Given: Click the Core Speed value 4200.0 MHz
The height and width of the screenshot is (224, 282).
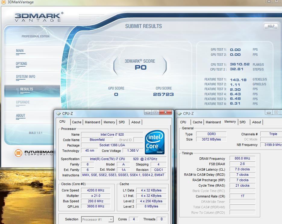Looking at the screenshot, I should pyautogui.click(x=96, y=190).
